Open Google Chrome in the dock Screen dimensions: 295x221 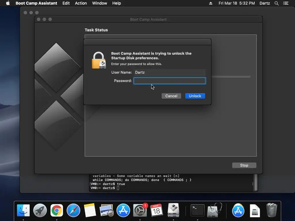(x=57, y=210)
